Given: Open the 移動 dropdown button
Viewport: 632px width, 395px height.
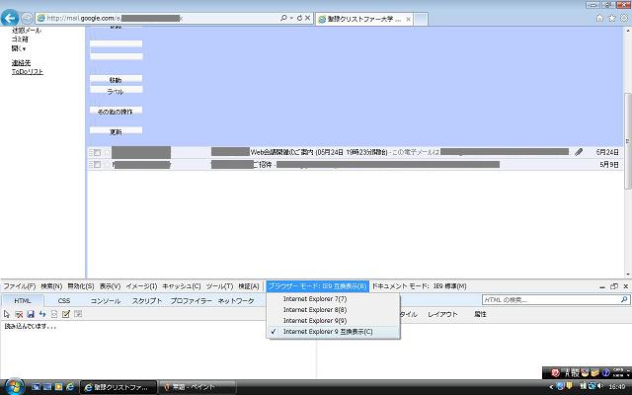Looking at the screenshot, I should (116, 80).
